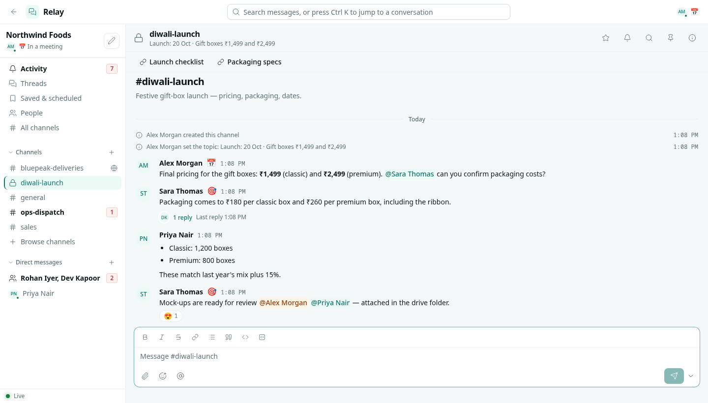Insert blockquote in composer
708x403 pixels.
pyautogui.click(x=229, y=337)
